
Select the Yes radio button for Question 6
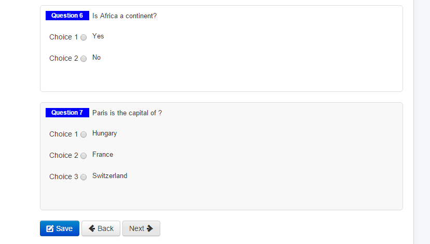click(84, 37)
